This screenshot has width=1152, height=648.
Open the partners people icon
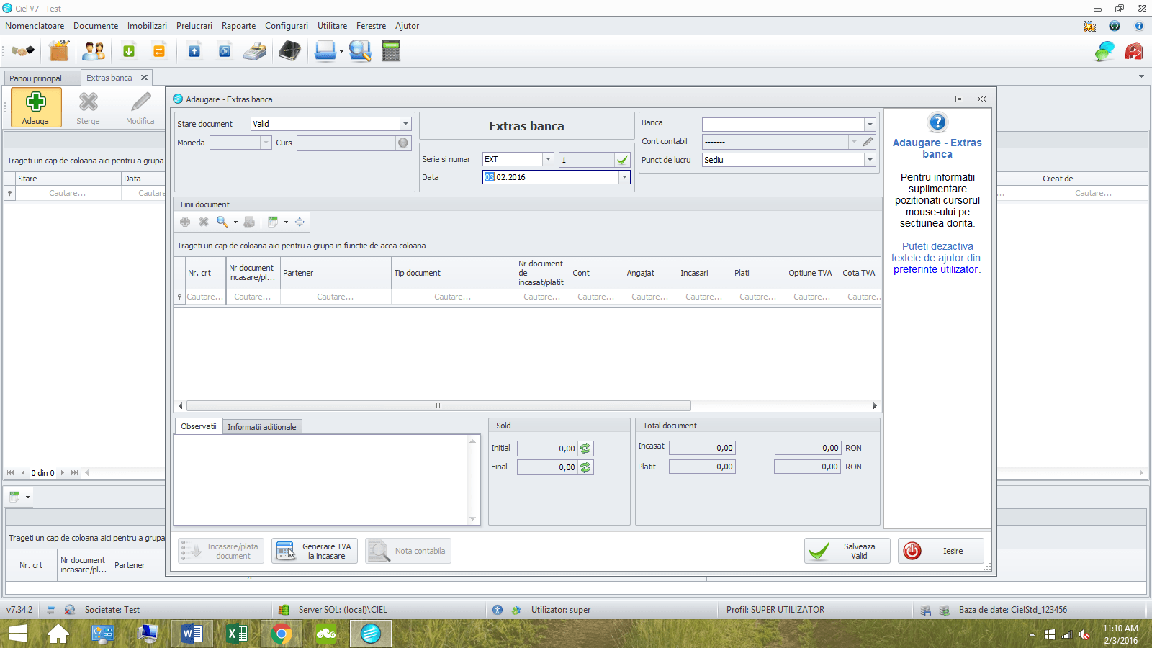click(94, 51)
